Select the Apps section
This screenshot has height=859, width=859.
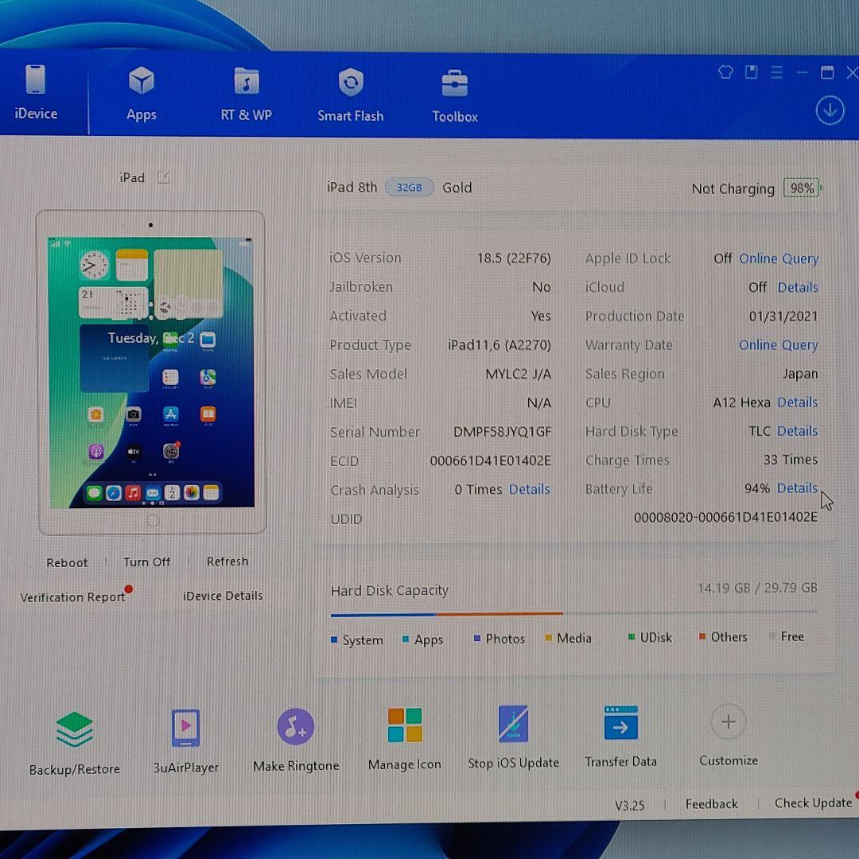pyautogui.click(x=141, y=94)
